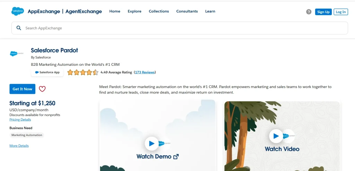
Task: Click the external link icon beside Watch Demo
Action: (x=176, y=156)
